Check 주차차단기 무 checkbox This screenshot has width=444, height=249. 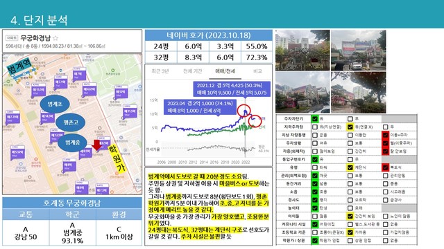pyautogui.click(x=350, y=119)
